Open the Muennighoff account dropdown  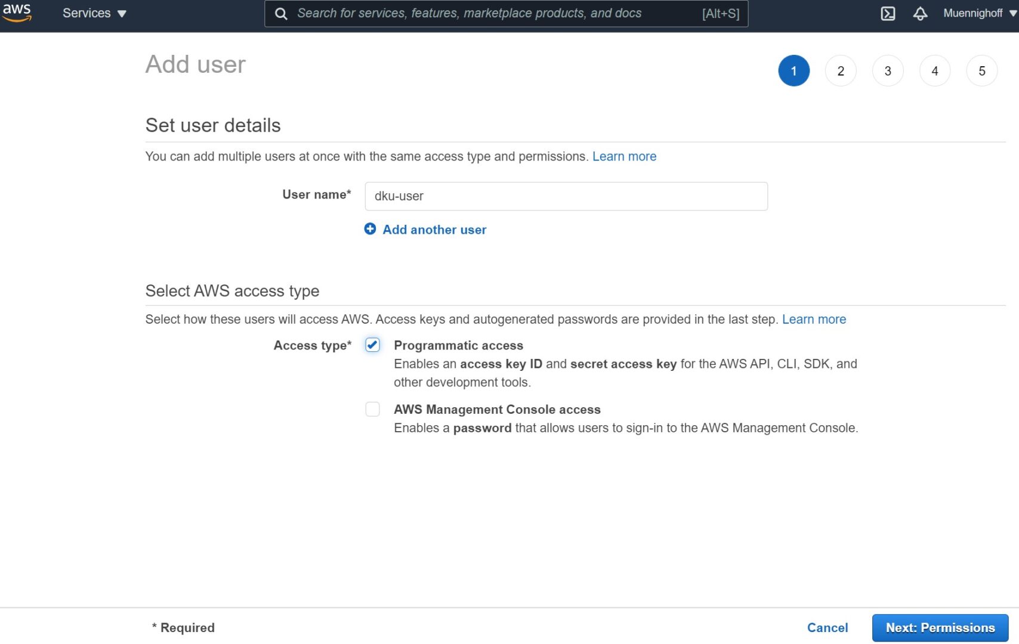pyautogui.click(x=974, y=13)
